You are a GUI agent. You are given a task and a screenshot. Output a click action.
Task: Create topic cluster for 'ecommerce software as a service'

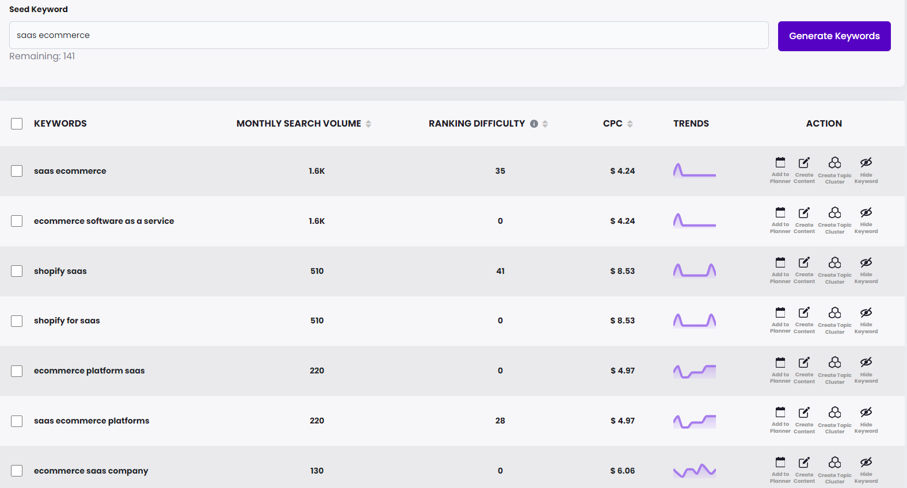pos(834,220)
